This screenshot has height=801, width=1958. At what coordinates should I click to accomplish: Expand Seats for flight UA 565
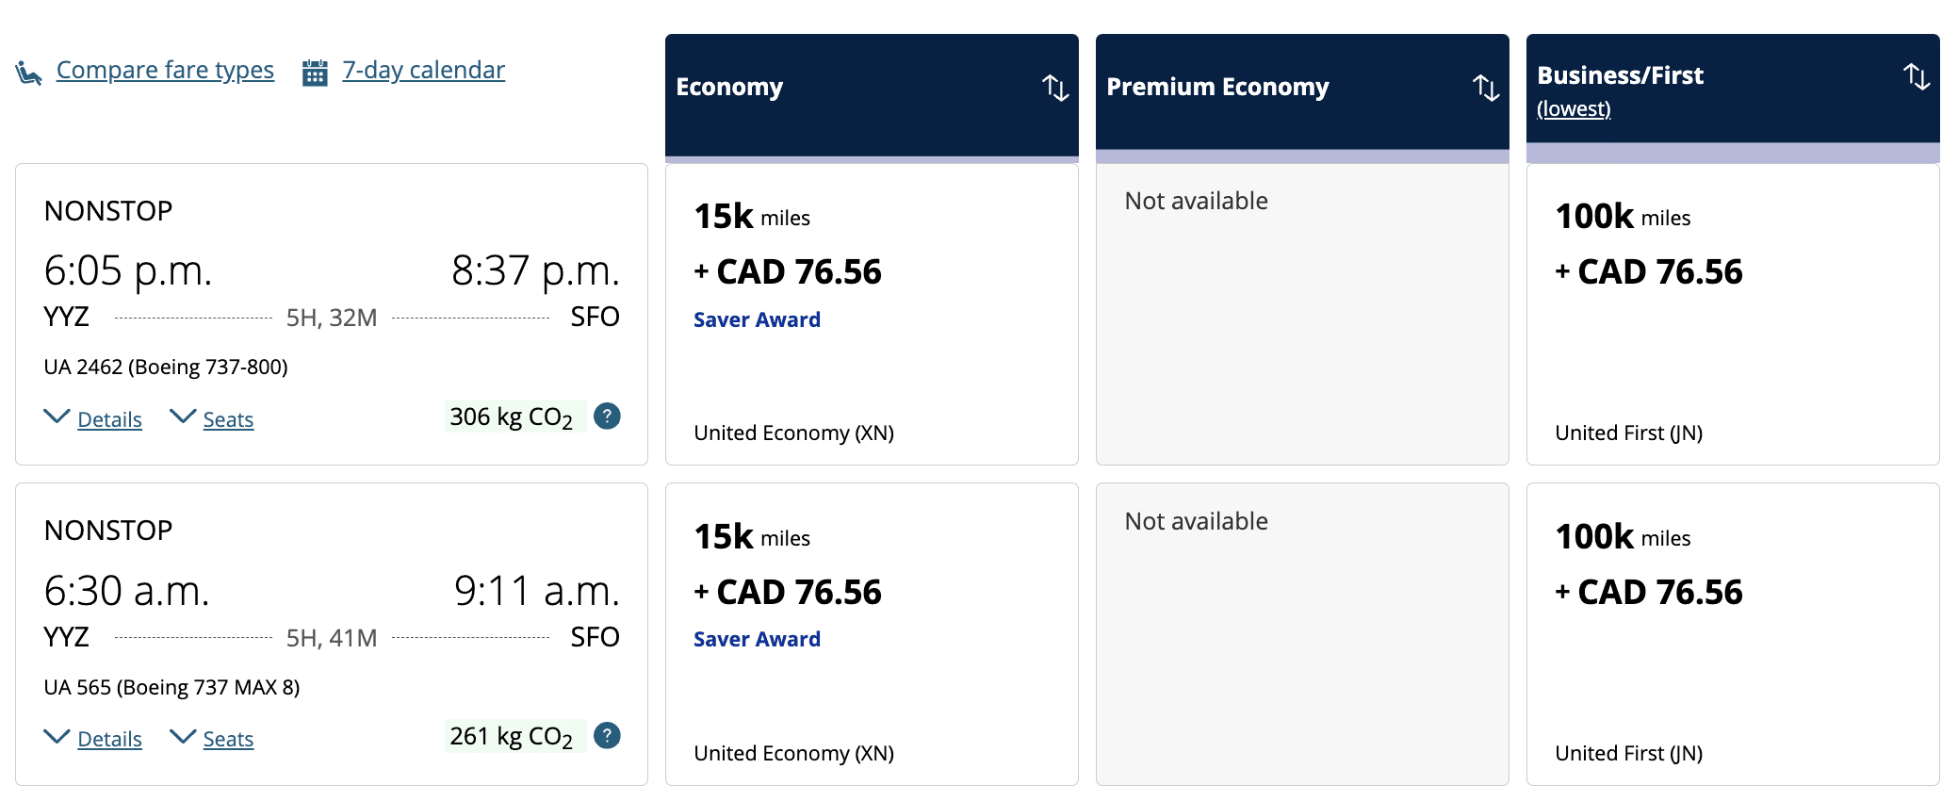coord(227,739)
